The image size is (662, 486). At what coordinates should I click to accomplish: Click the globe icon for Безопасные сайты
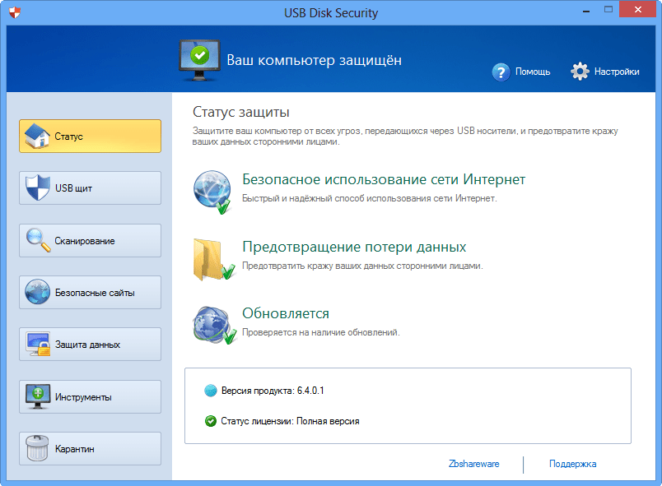coord(38,292)
